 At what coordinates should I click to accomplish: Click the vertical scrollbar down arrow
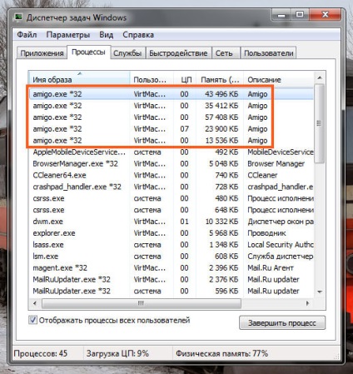point(320,292)
